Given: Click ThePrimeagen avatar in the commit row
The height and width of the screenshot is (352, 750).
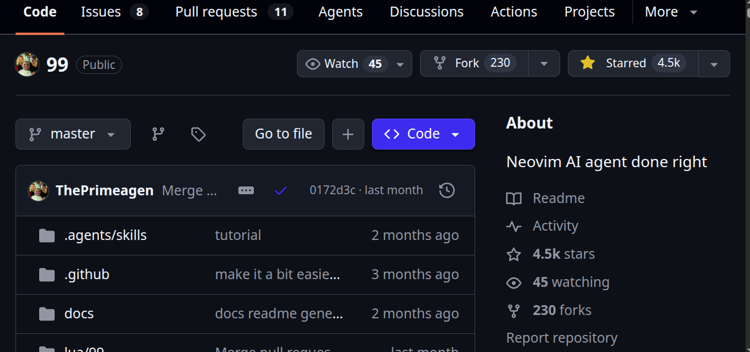Looking at the screenshot, I should (x=39, y=191).
